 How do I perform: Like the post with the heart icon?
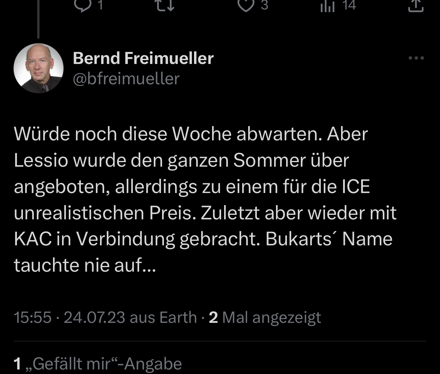pyautogui.click(x=246, y=5)
